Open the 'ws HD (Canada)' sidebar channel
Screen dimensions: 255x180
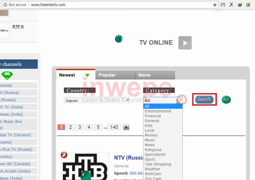(15, 164)
